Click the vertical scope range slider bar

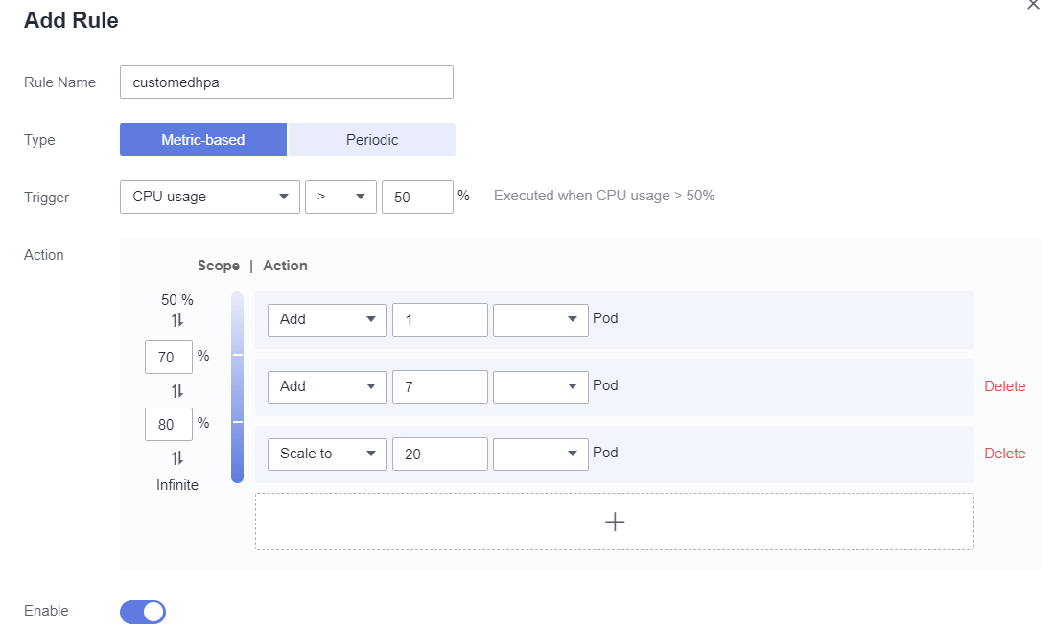click(x=238, y=386)
